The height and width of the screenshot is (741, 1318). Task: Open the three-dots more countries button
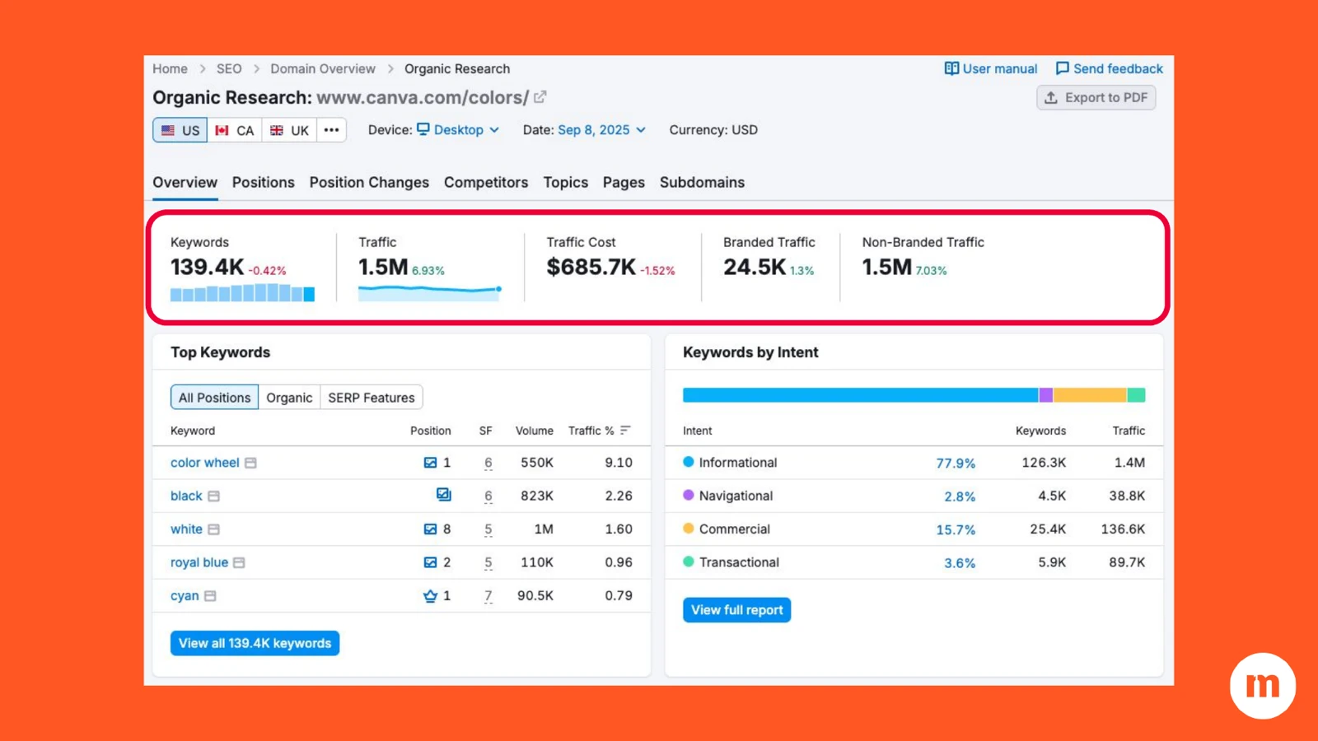(331, 130)
